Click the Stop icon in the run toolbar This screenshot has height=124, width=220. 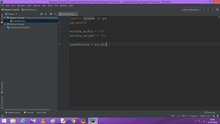tap(212, 10)
